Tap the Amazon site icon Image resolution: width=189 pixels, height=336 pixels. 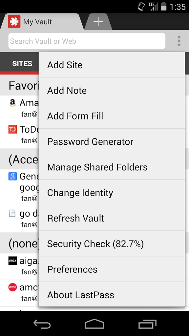click(12, 103)
